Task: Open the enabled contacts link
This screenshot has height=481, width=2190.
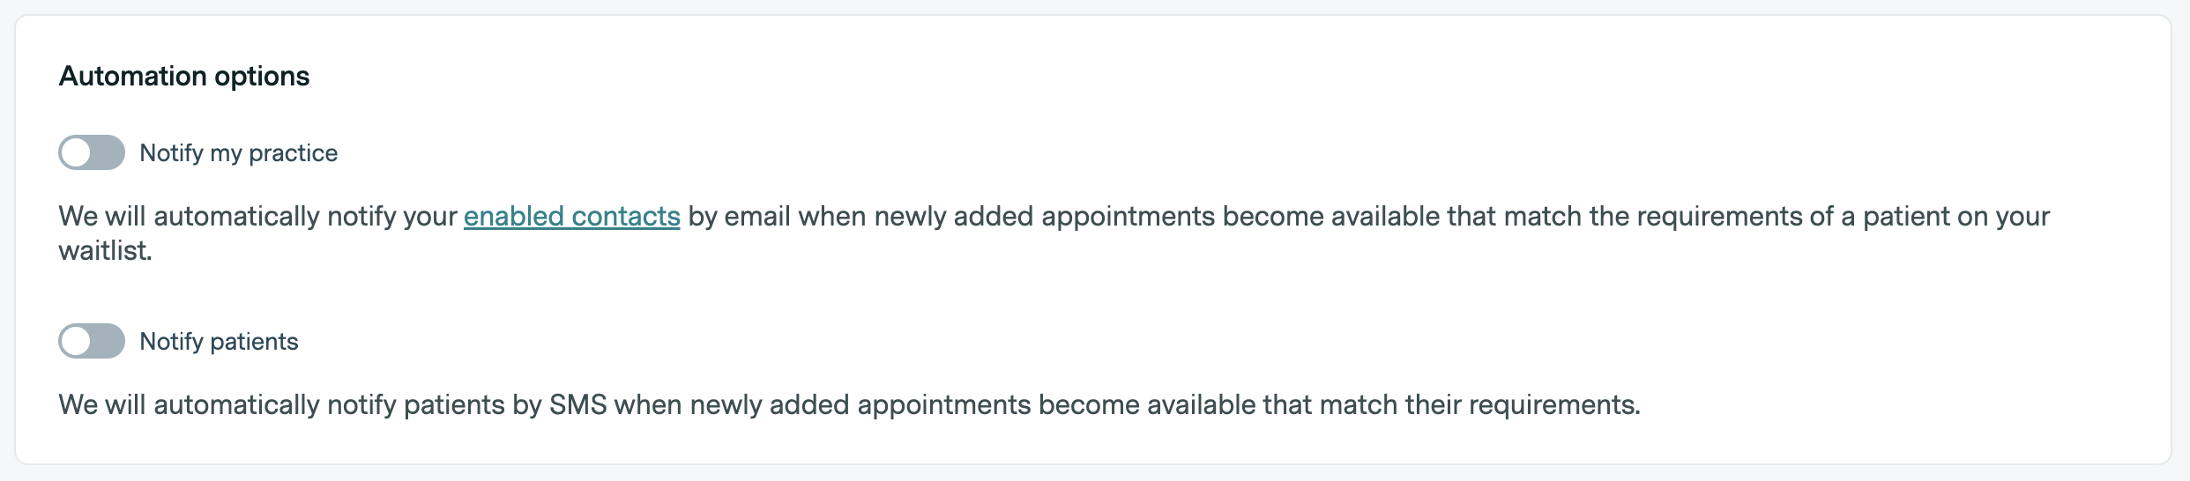Action: [571, 217]
